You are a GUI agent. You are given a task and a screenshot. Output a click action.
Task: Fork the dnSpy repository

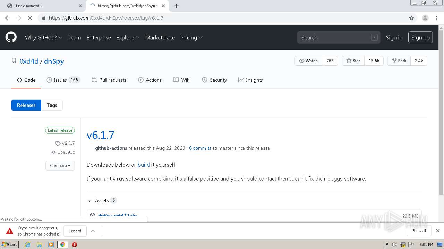[399, 61]
